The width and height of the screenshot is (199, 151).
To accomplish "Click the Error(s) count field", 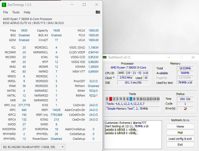I will click(x=185, y=109).
